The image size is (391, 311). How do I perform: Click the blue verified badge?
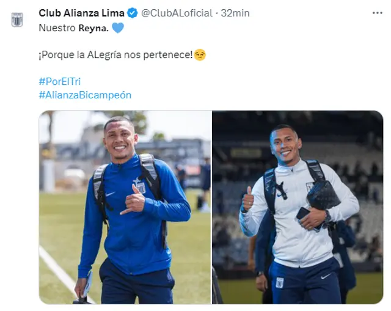coord(133,13)
